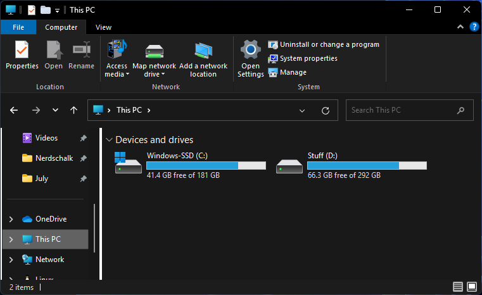This screenshot has width=482, height=295.
Task: Select the Windows-SSD (C:) usage bar
Action: [206, 165]
